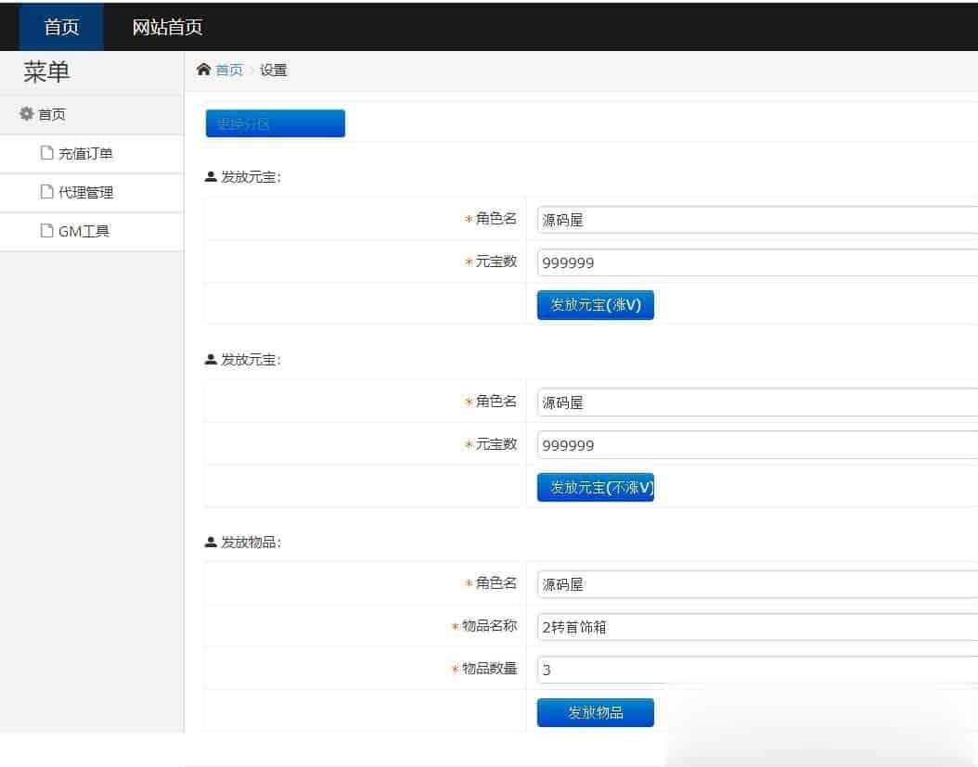Click the 发放元宝(不涨V) button
The width and height of the screenshot is (978, 767).
click(595, 488)
